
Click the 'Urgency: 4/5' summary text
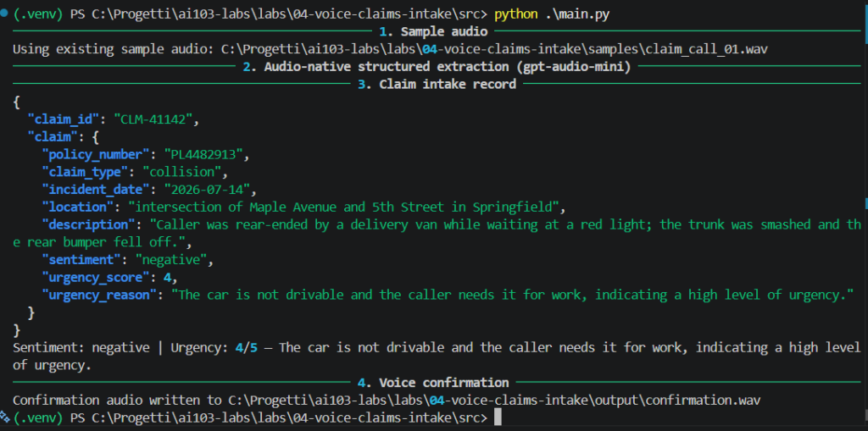(x=214, y=348)
